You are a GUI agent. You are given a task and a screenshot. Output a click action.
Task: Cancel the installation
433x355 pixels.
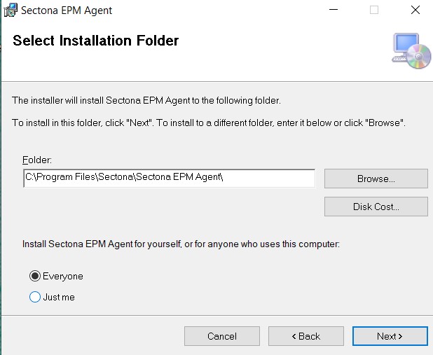click(x=221, y=336)
